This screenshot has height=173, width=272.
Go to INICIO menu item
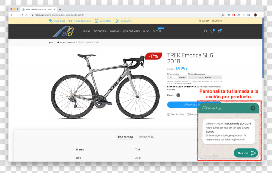(x=86, y=31)
